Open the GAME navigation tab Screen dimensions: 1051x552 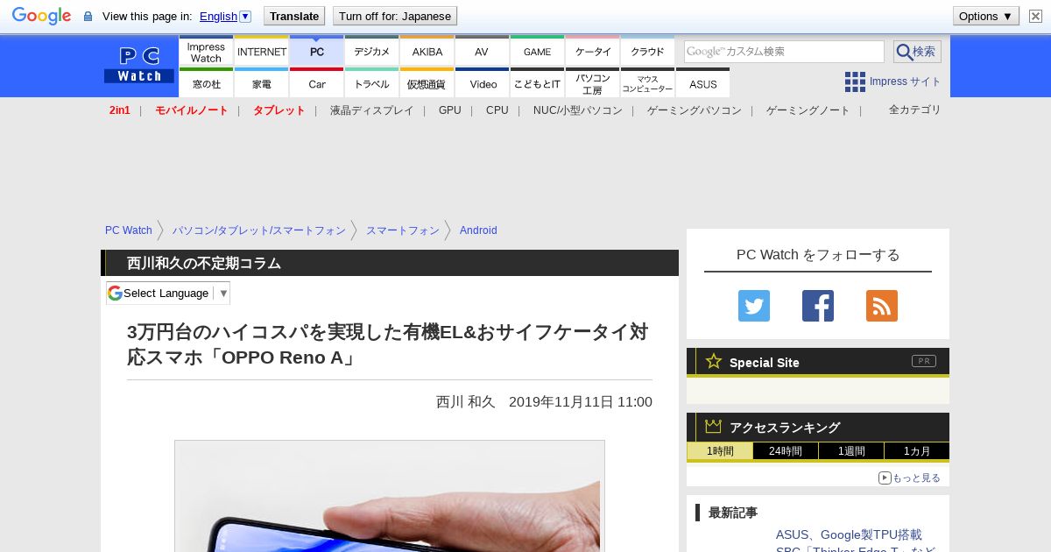(537, 52)
